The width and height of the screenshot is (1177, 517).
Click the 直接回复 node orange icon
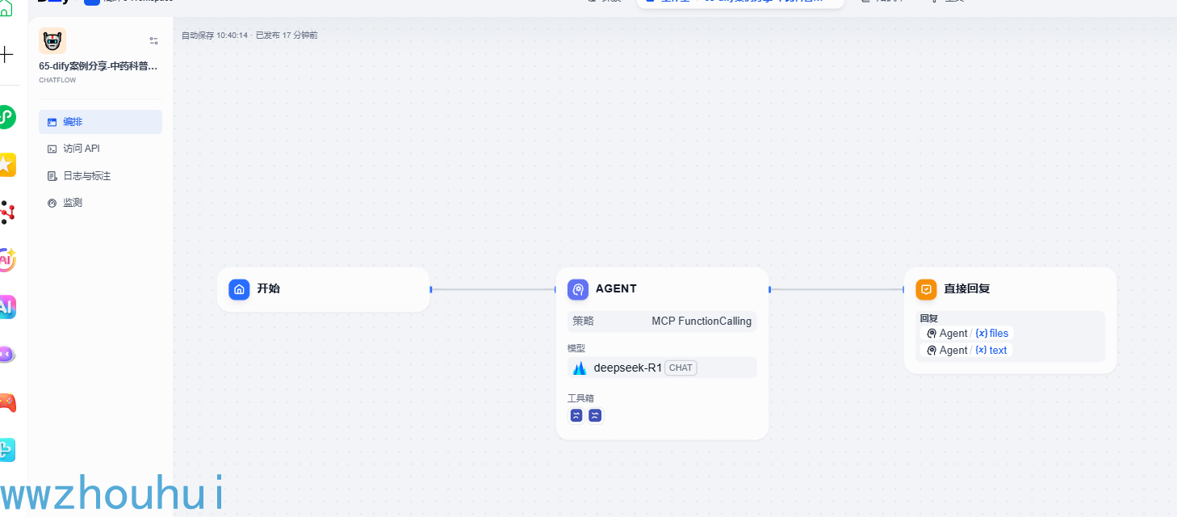coord(926,289)
